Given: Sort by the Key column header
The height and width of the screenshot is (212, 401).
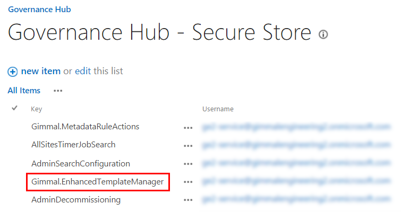Looking at the screenshot, I should click(36, 109).
